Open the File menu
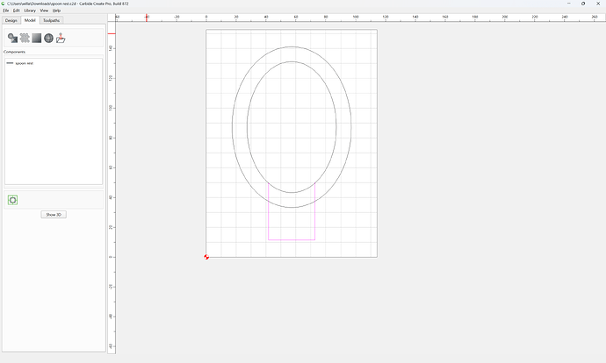Image resolution: width=606 pixels, height=363 pixels. [x=6, y=11]
